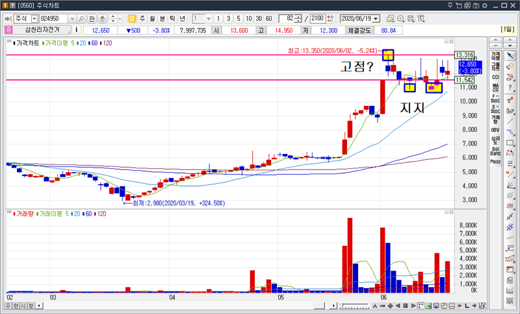
Task: Click the Excel export icon below chart
Action: [x=428, y=306]
